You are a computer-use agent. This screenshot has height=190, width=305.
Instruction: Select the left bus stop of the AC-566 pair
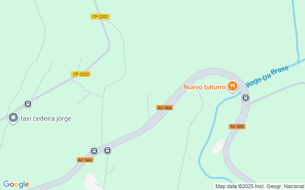pyautogui.click(x=94, y=151)
